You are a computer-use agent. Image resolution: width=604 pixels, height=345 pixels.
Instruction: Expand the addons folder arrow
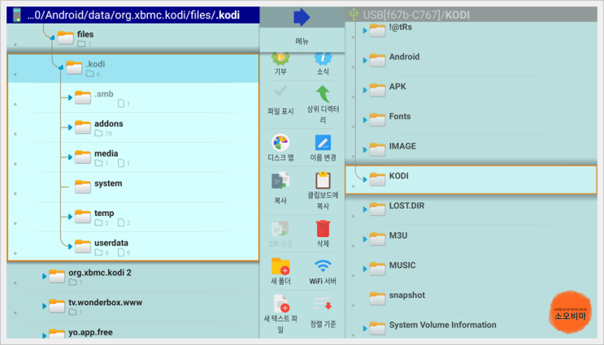tap(70, 127)
